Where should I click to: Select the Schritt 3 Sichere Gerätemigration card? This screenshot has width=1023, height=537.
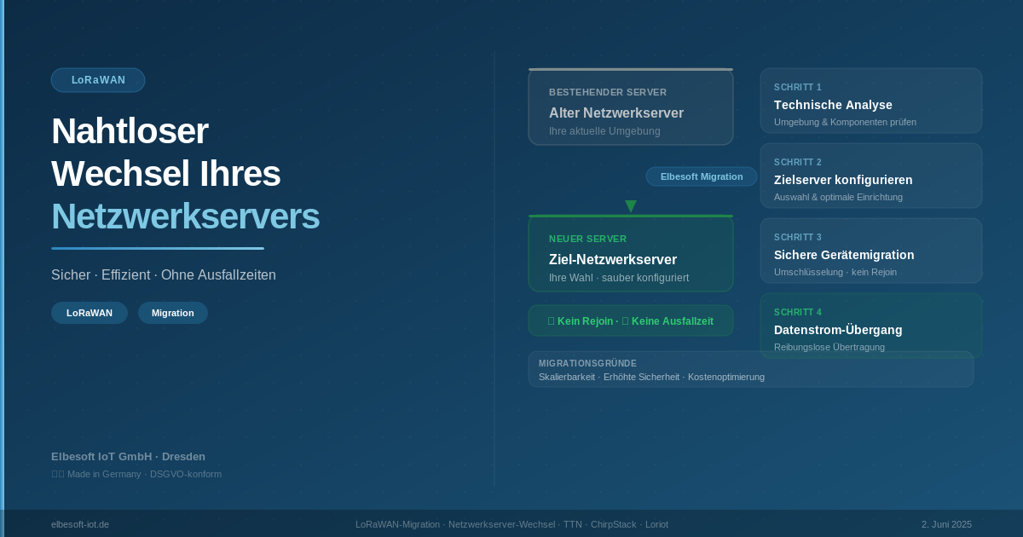tap(871, 251)
